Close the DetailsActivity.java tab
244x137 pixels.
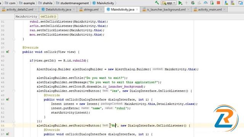click(74, 10)
